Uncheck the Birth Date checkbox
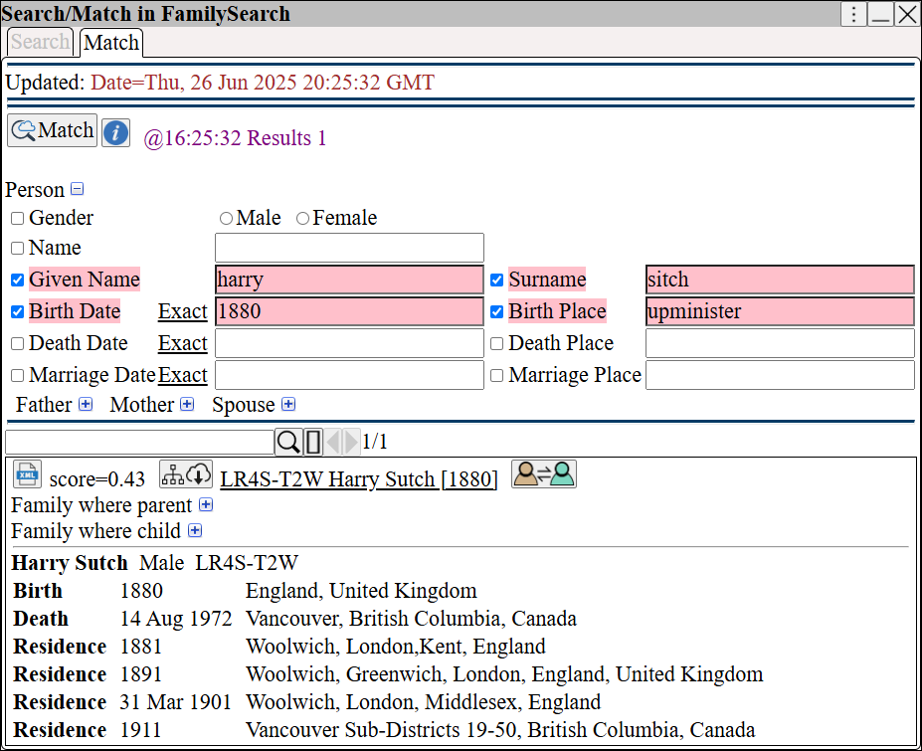The height and width of the screenshot is (751, 922). point(18,311)
